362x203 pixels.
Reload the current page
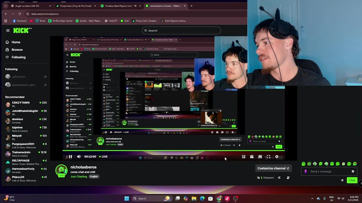20,14
